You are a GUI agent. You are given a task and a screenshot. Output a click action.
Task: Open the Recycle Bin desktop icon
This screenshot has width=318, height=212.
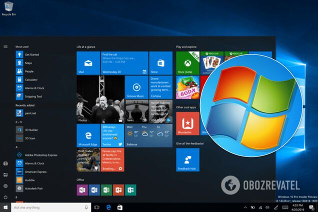click(x=8, y=8)
